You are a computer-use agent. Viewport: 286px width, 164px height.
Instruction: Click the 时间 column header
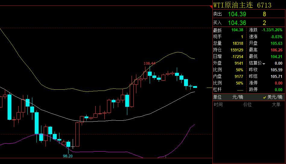[x=218, y=105]
